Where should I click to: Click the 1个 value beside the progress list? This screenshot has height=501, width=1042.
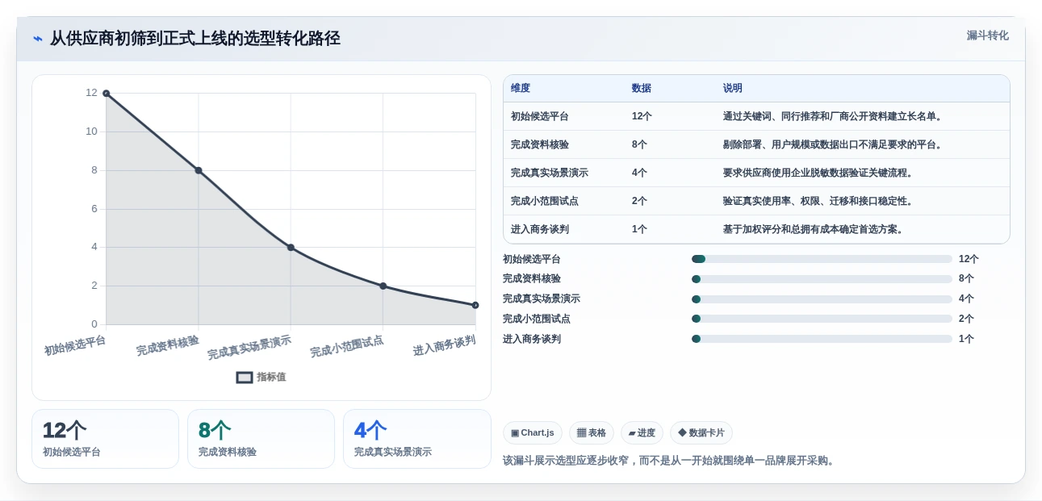[966, 339]
